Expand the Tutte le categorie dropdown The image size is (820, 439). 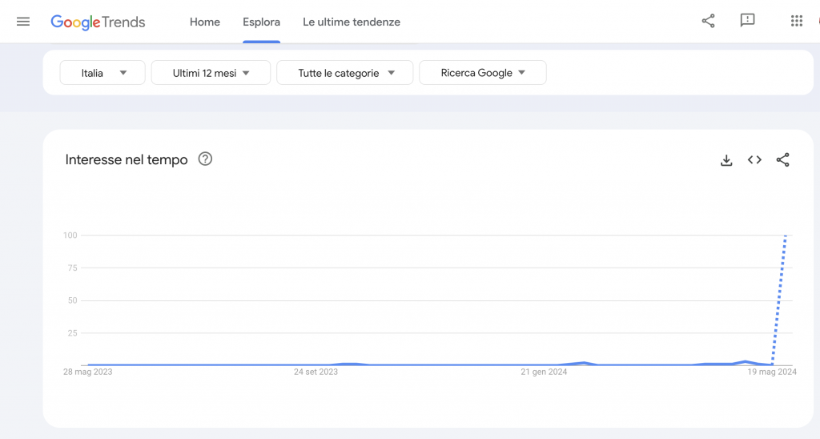coord(344,73)
